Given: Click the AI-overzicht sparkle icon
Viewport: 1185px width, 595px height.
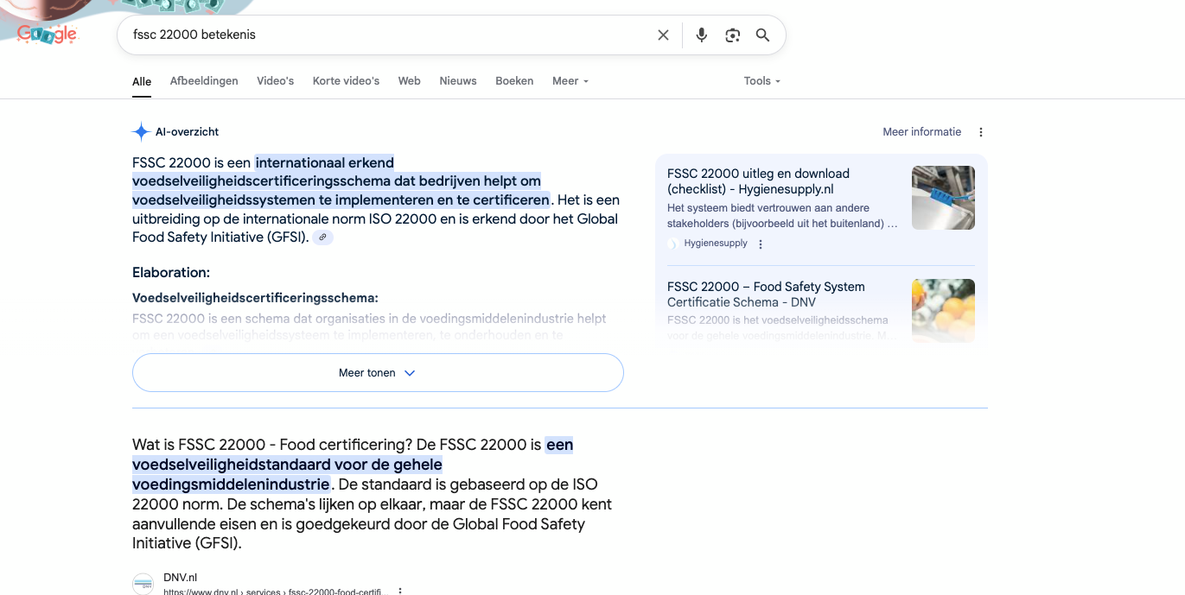Looking at the screenshot, I should point(141,132).
